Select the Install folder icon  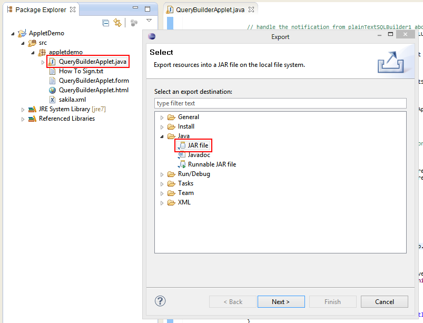click(x=171, y=126)
